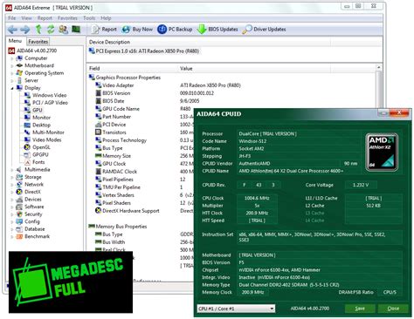Open the CPU #1 / Core #1 dropdown

coord(236,309)
